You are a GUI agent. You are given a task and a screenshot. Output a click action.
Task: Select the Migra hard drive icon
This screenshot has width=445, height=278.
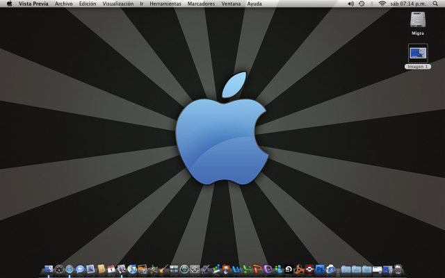(x=418, y=20)
